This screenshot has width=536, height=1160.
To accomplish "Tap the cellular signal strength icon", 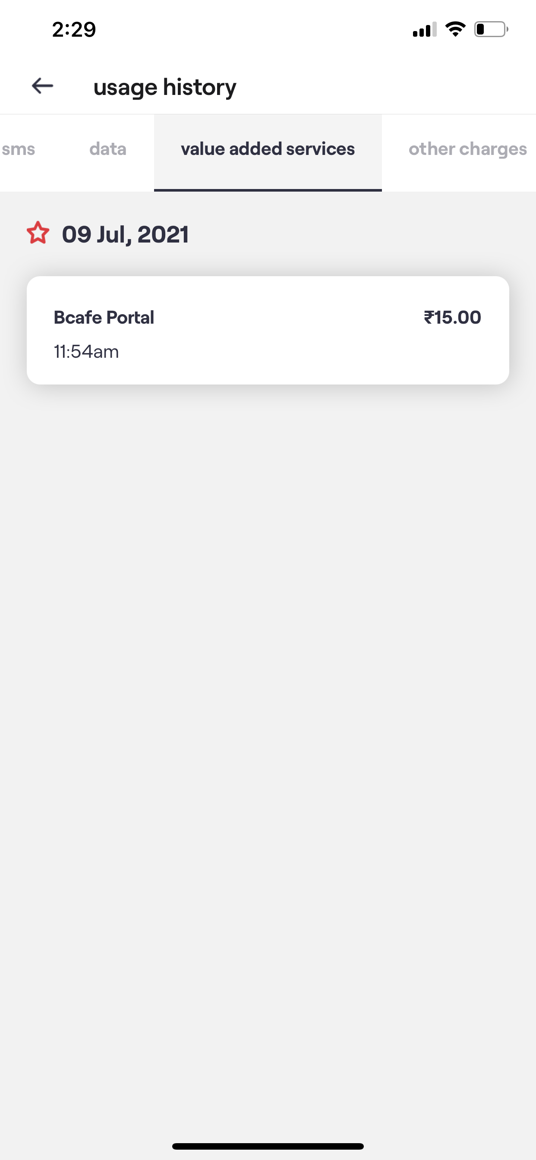I will click(424, 30).
